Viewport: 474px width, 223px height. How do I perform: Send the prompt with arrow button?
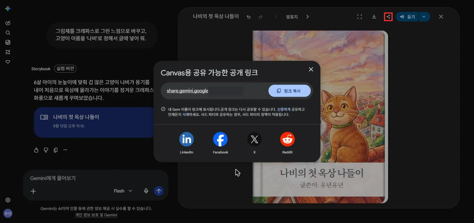pos(159,191)
